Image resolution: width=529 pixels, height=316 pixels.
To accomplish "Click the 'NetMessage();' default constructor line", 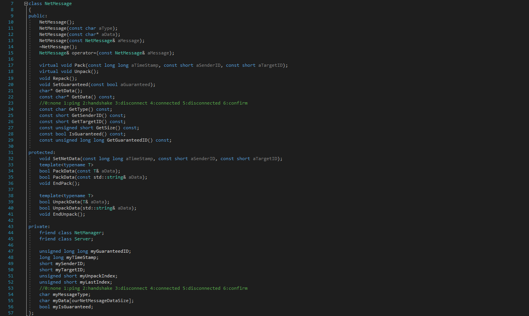I will tap(57, 22).
